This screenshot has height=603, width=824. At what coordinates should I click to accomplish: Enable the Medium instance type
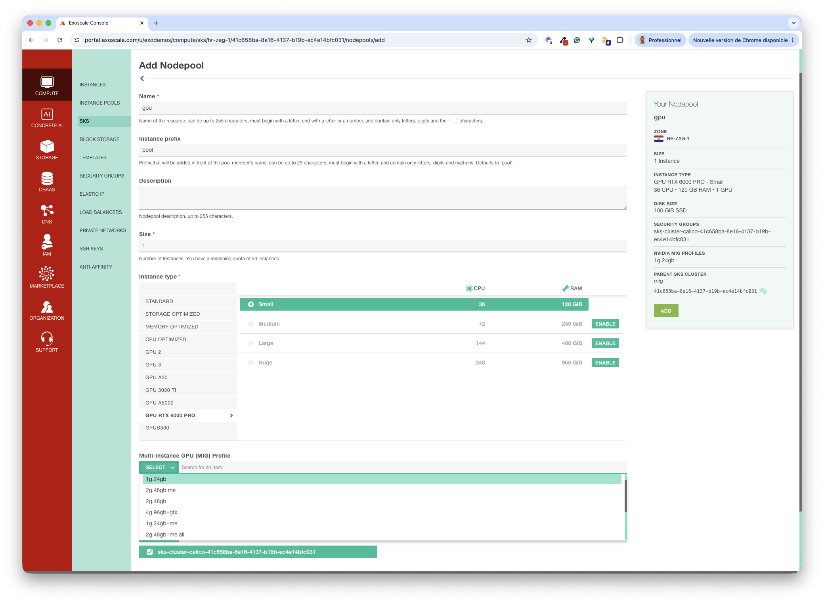pyautogui.click(x=605, y=324)
